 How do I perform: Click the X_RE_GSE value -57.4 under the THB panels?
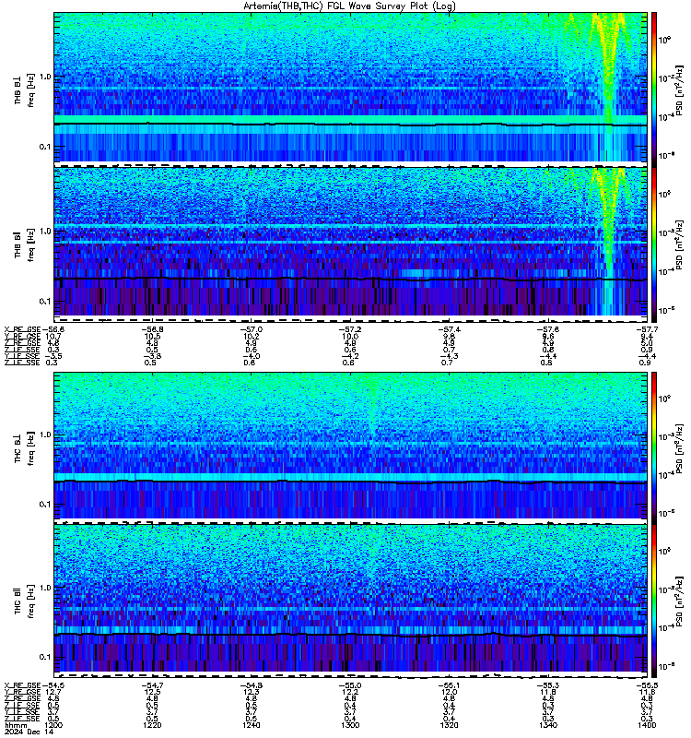449,330
